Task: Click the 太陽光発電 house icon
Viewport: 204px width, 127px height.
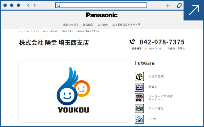Action: (x=139, y=77)
